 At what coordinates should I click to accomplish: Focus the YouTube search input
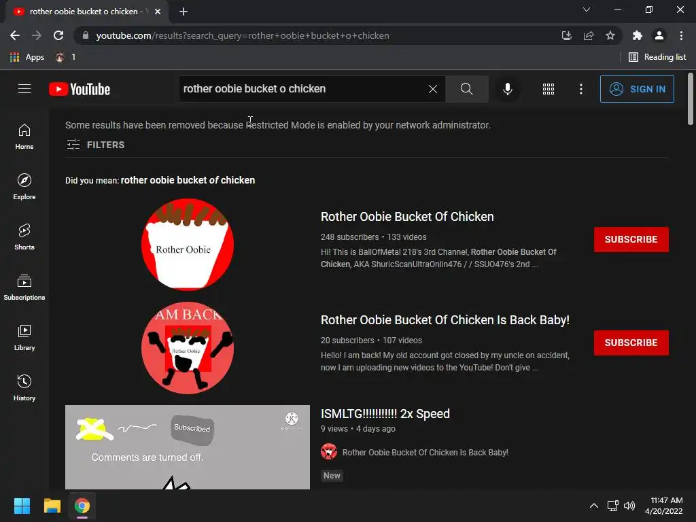[302, 89]
